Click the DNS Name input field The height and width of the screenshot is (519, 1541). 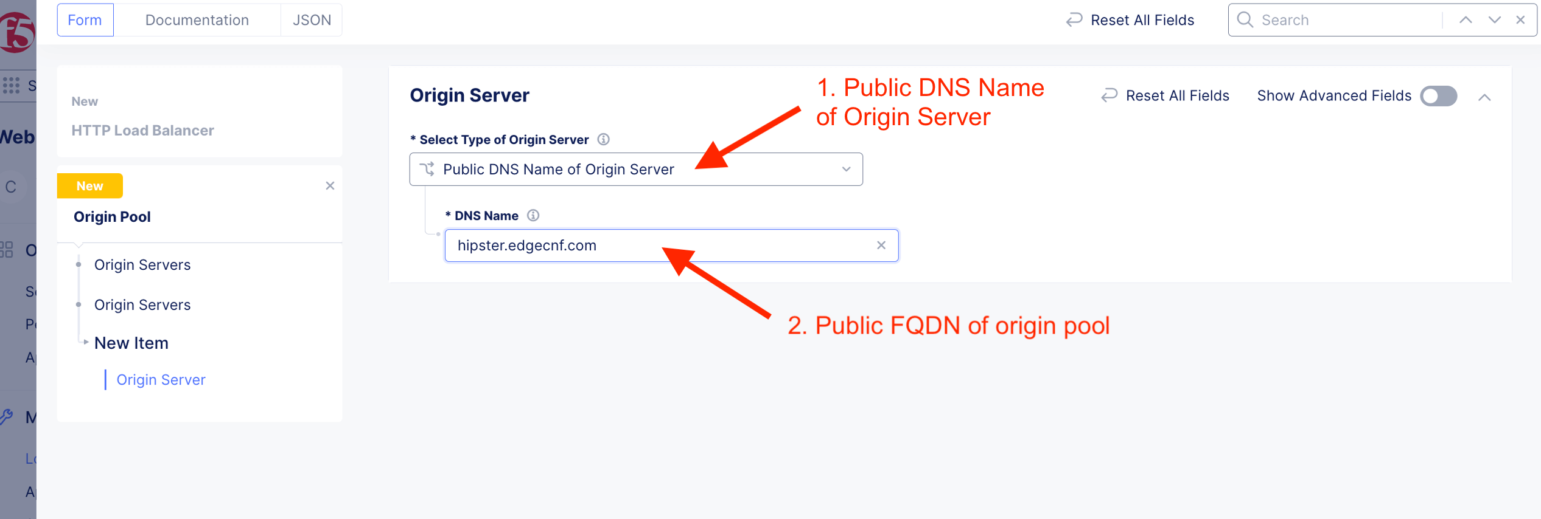click(660, 246)
